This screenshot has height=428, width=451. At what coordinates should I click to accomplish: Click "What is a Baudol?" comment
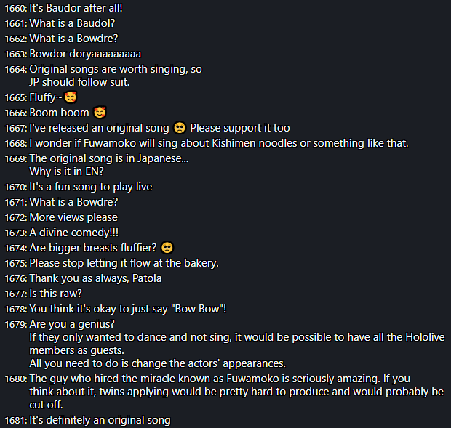click(x=72, y=23)
